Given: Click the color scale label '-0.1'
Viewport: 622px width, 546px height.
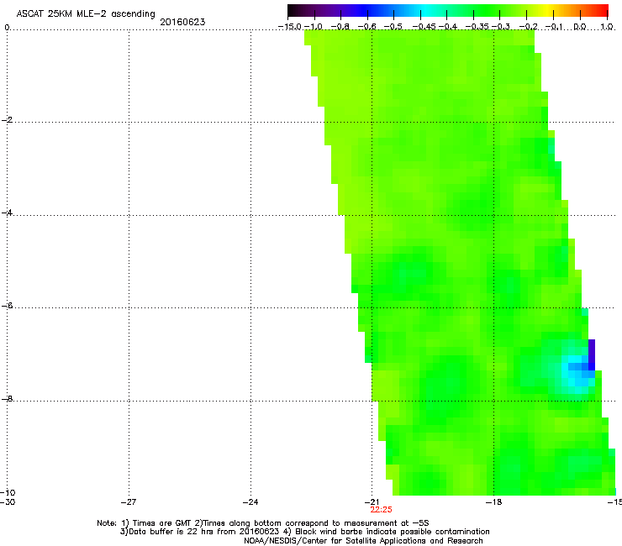Looking at the screenshot, I should coord(555,27).
